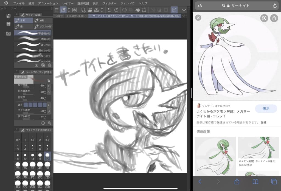Select brush size 17 preset
Viewport: 281px width, 191px height.
[47, 156]
